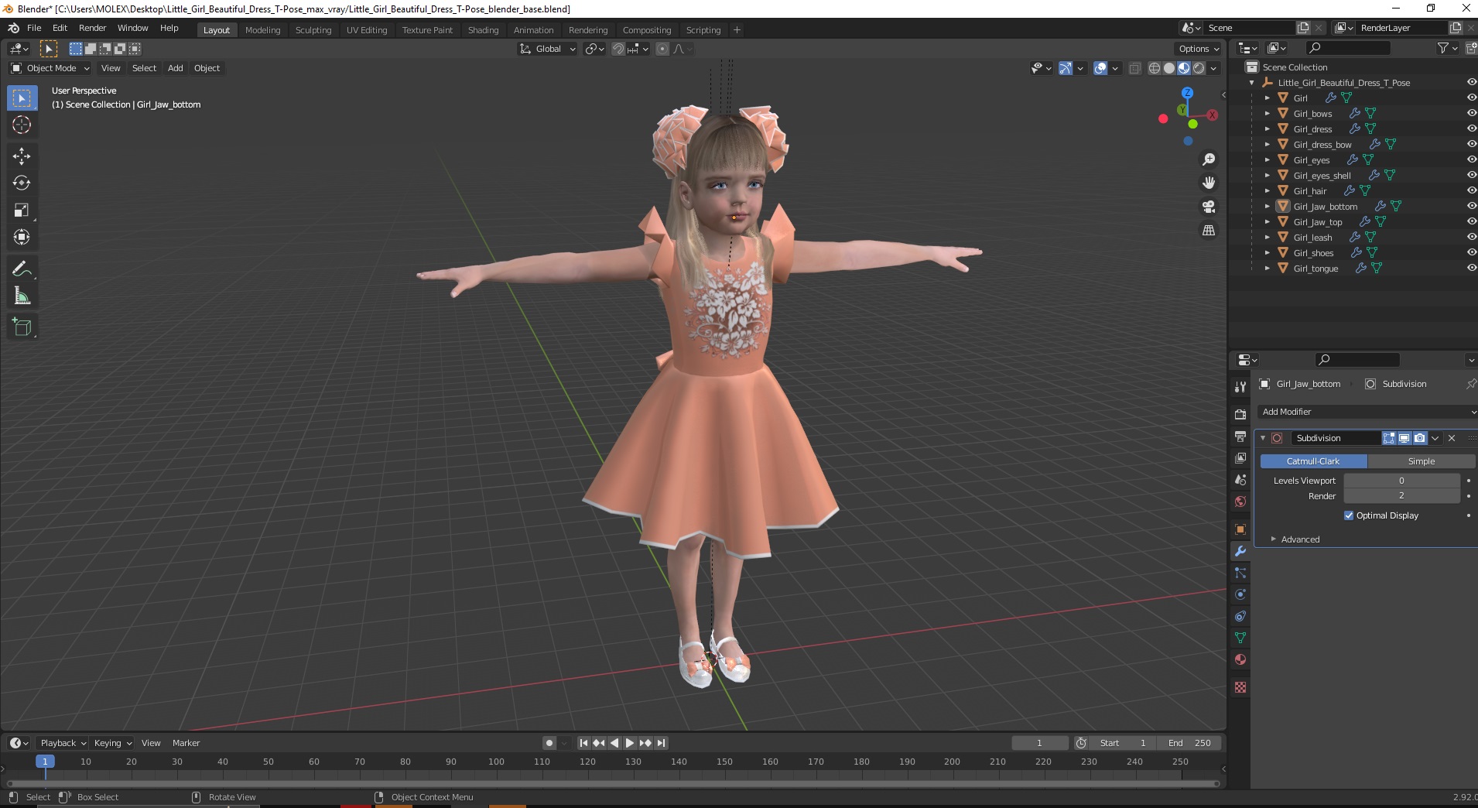Collapse the Subdivision modifier panel
The height and width of the screenshot is (808, 1478).
pyautogui.click(x=1263, y=438)
